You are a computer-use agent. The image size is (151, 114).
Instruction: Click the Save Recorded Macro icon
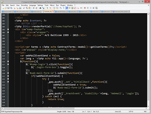click(x=96, y=8)
